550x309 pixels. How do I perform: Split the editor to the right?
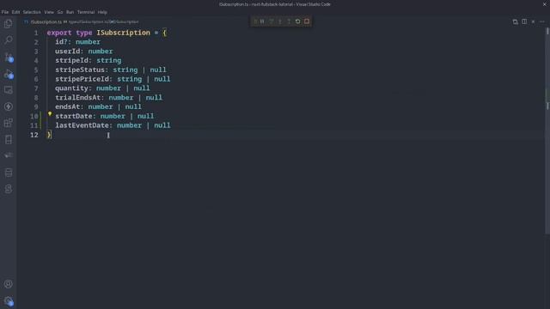pos(524,21)
